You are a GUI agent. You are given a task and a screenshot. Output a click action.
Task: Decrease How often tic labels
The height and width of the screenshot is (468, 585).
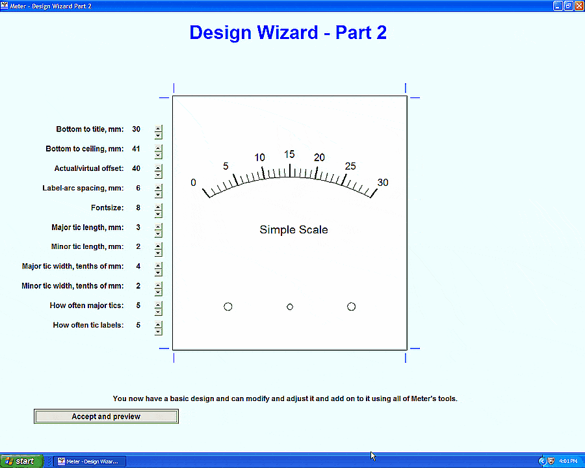pos(158,331)
